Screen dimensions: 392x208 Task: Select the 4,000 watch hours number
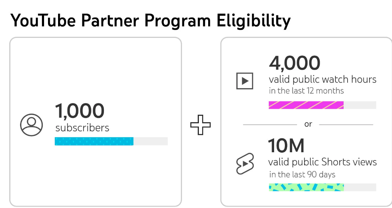[295, 63]
